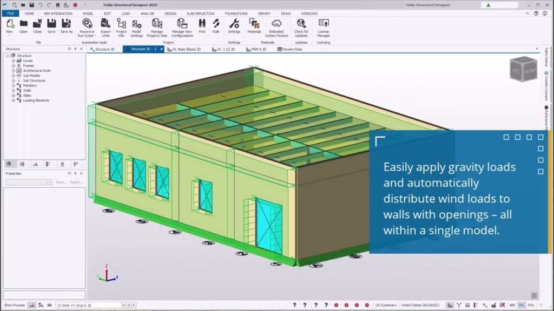Switch to St. Base (Base) 2D tab
This screenshot has width=554, height=311.
184,49
